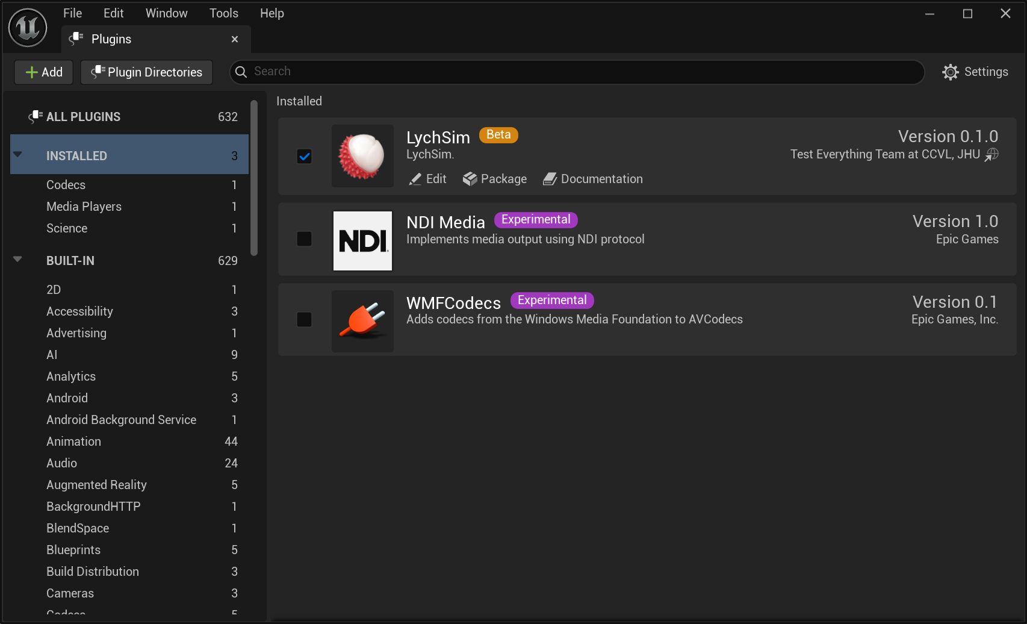
Task: Open the Edit menu
Action: click(x=113, y=13)
